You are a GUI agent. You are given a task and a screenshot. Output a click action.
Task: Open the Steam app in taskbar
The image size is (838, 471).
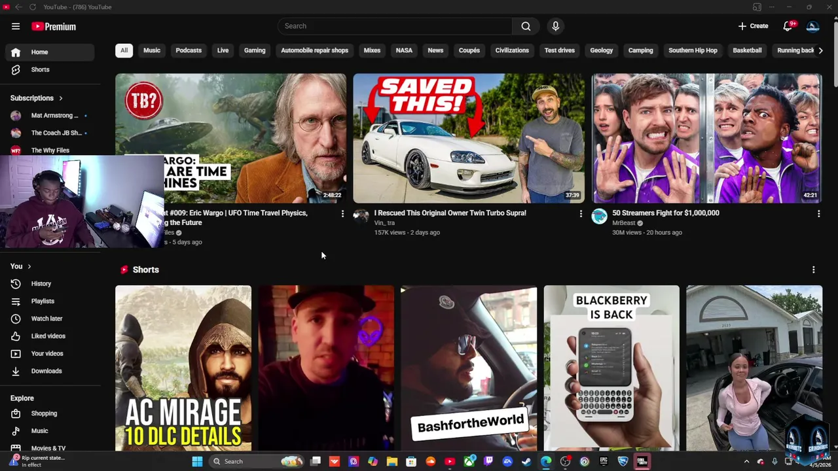526,461
